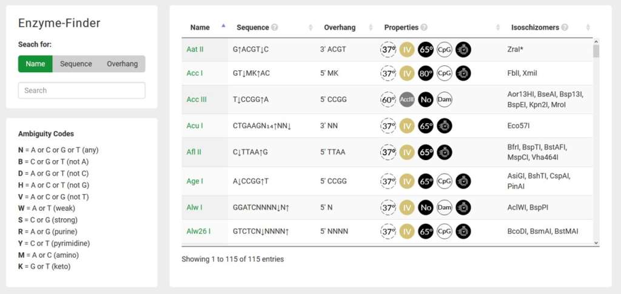Click the CpG icon in Age I row

coord(445,181)
